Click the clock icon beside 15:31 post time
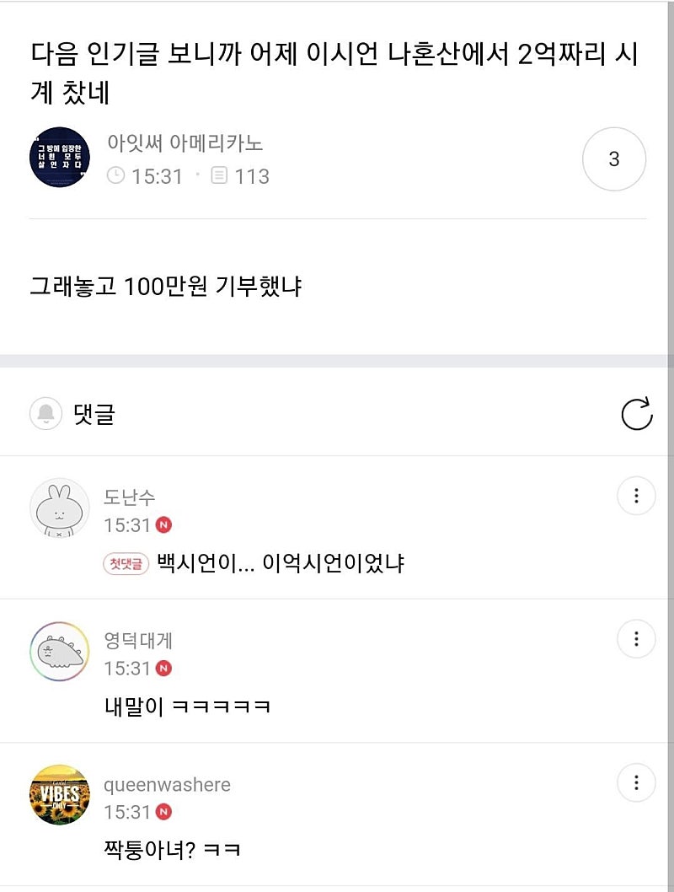The height and width of the screenshot is (892, 674). (x=116, y=175)
